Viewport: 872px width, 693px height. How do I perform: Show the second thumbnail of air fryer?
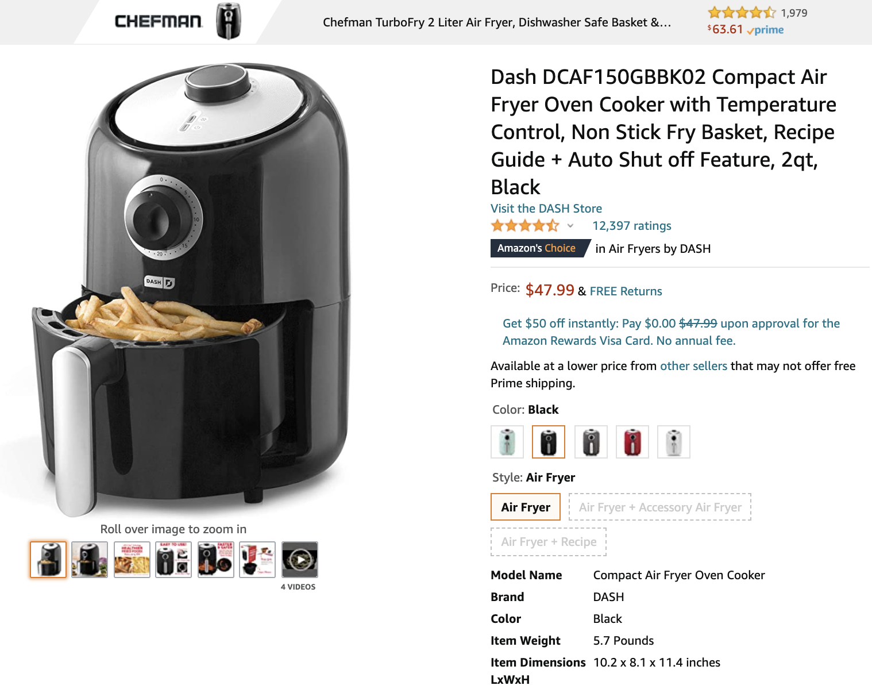tap(90, 560)
